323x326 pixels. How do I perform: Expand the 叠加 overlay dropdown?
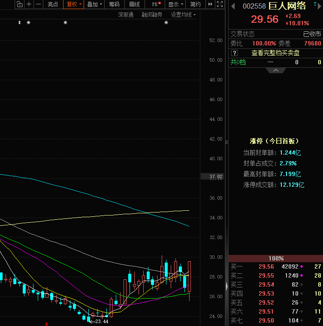(x=94, y=4)
